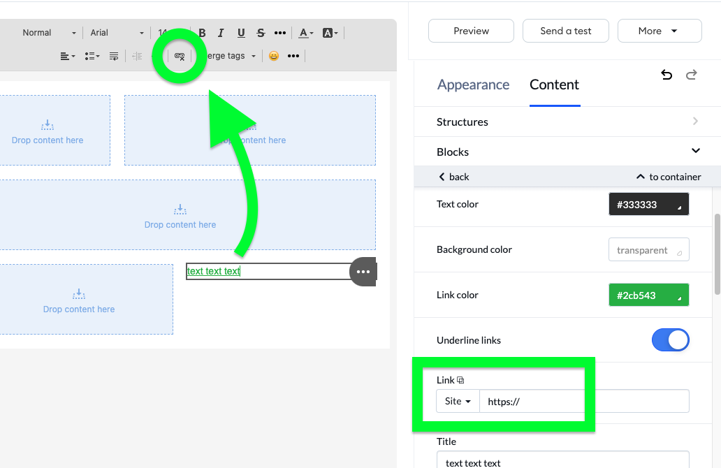
Task: Underline the selected text
Action: (x=241, y=33)
